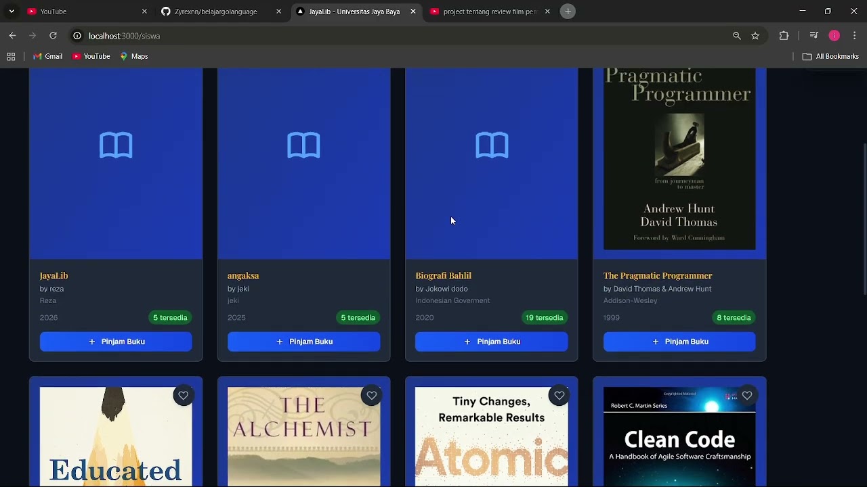The height and width of the screenshot is (487, 867).
Task: Click the '5 tersedia' badge on JayaLib
Action: (x=170, y=317)
